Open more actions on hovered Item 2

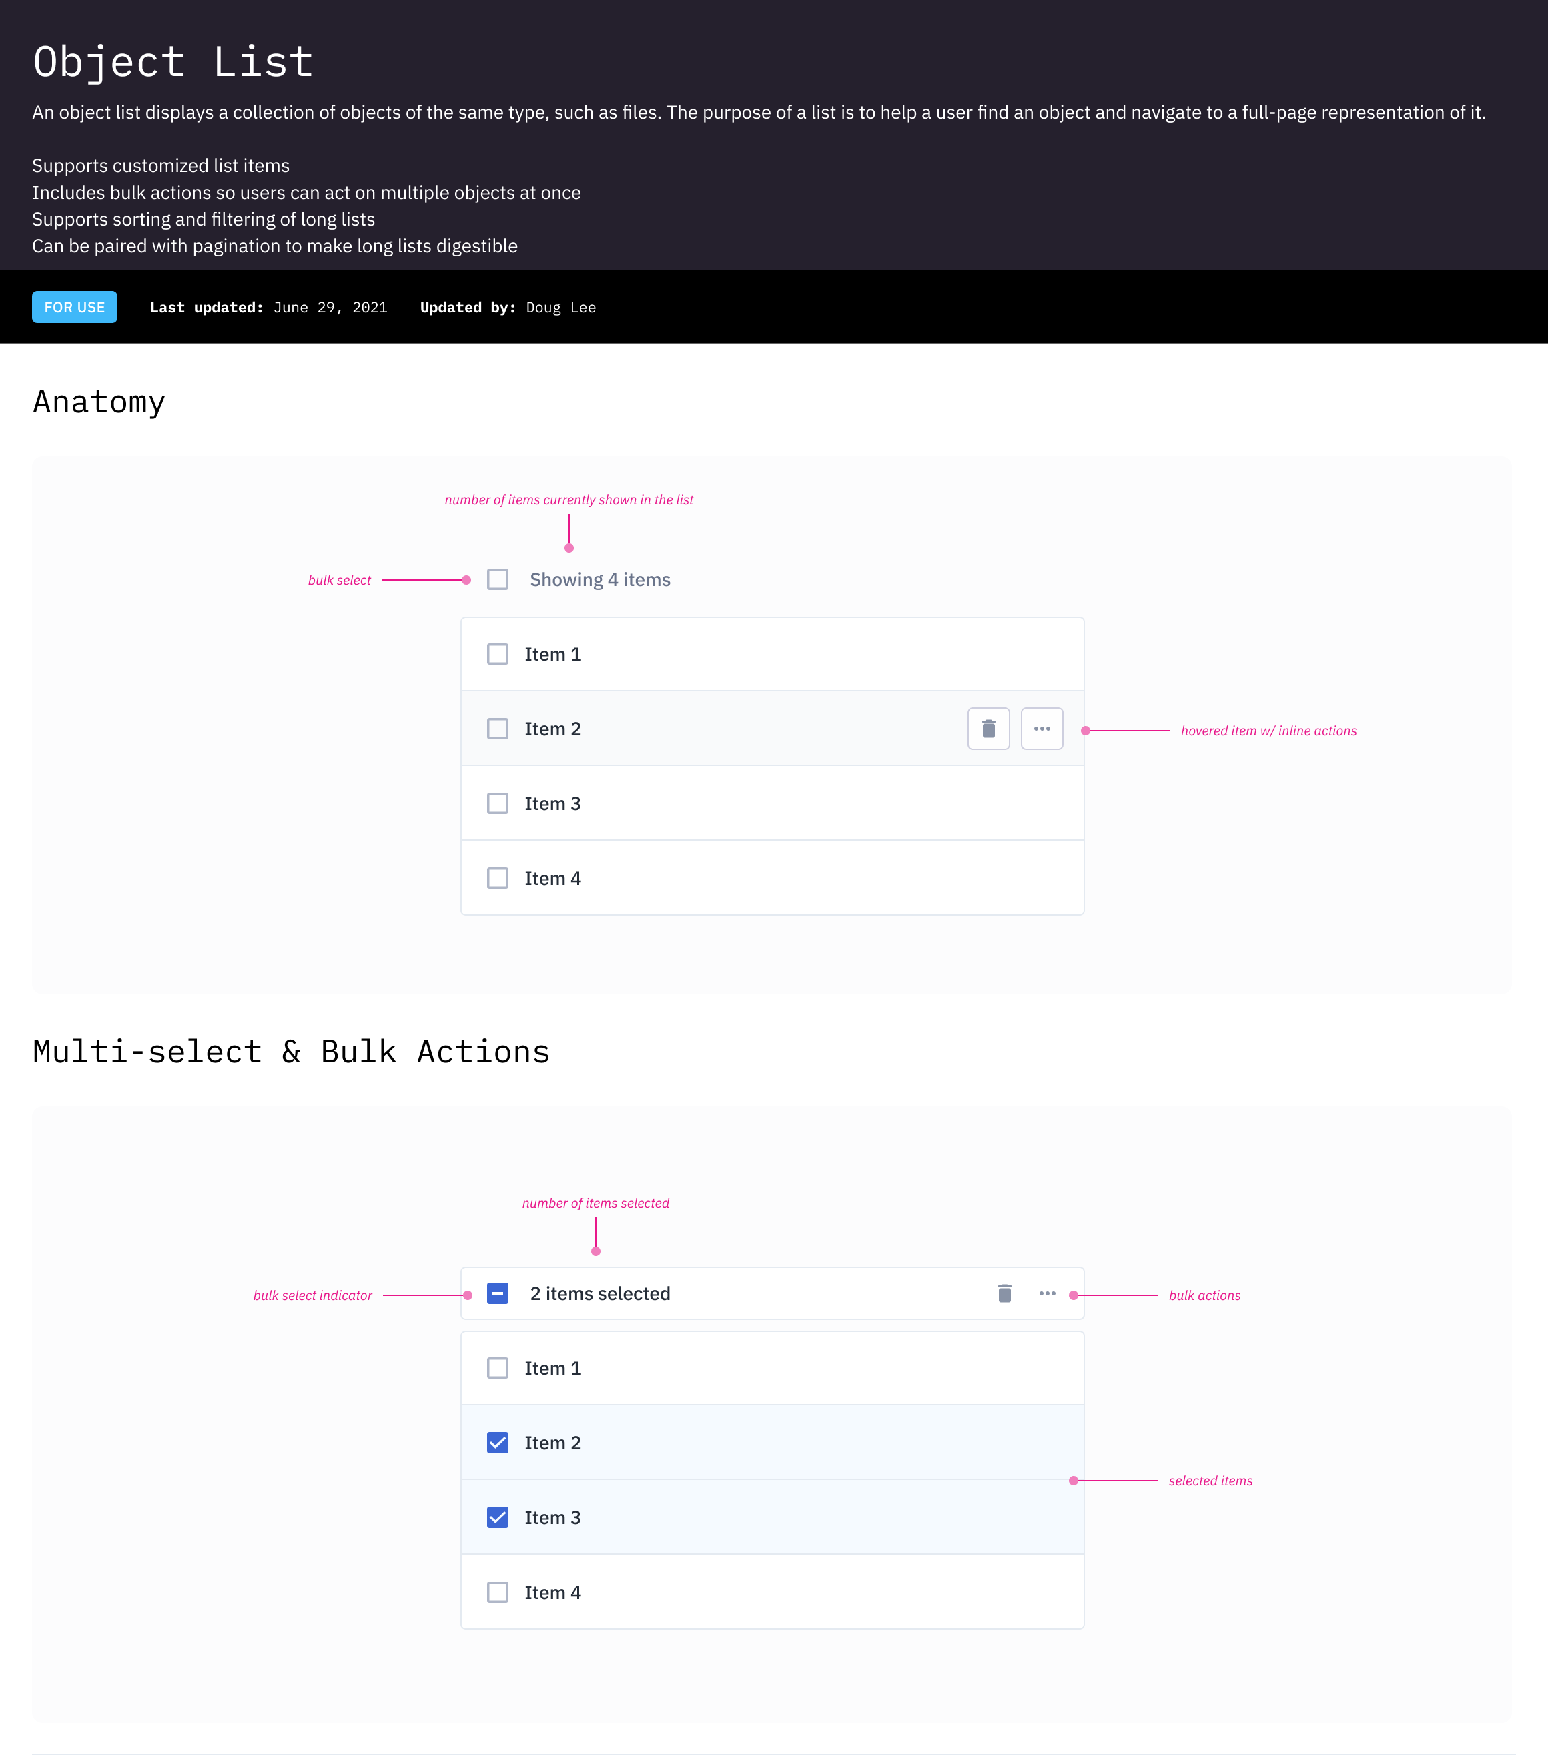1042,729
